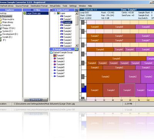Click the Loop: SUS label
The image size is (154, 140).
[x=84, y=13]
